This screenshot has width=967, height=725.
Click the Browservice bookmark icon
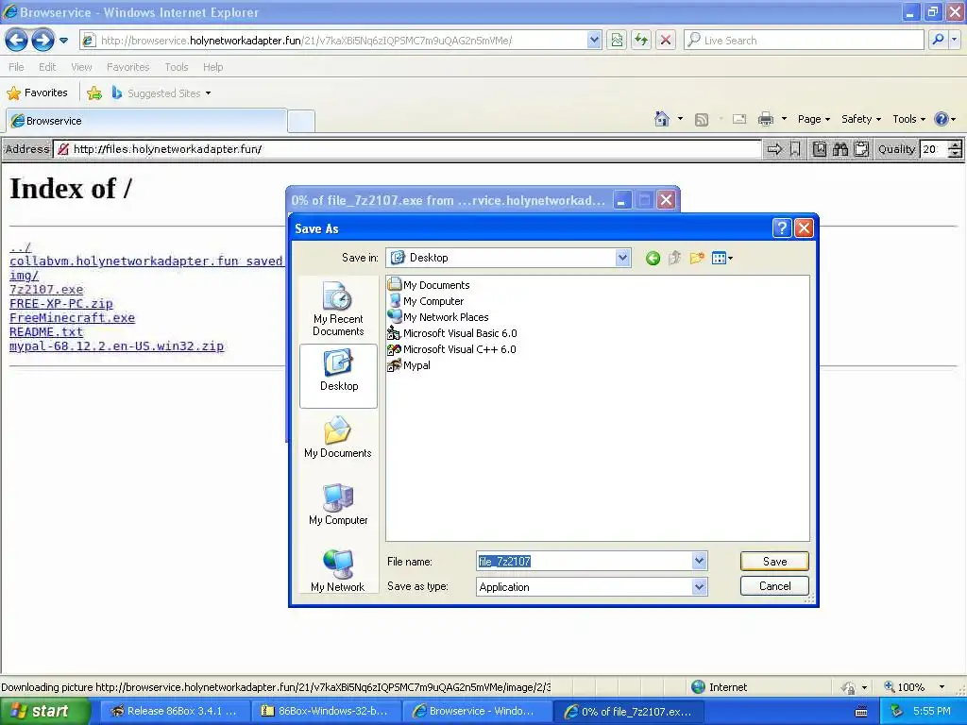click(x=795, y=149)
